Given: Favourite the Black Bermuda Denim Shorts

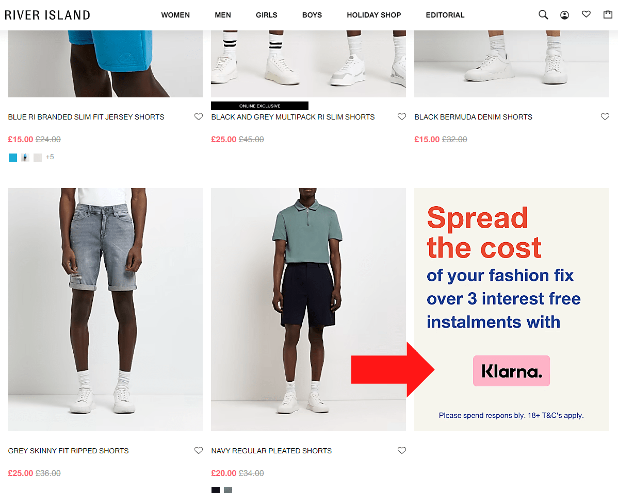Looking at the screenshot, I should pyautogui.click(x=605, y=116).
